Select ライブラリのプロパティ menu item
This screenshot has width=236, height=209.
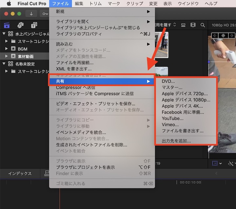pyautogui.click(x=102, y=34)
